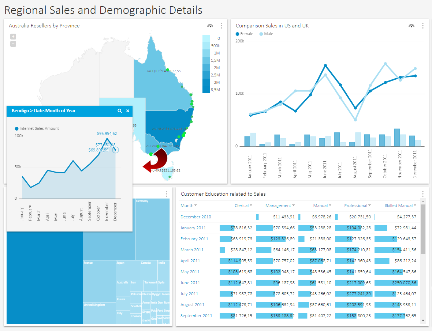The image size is (432, 331).
Task: Close the Bendigo drill-down popup
Action: 128,110
